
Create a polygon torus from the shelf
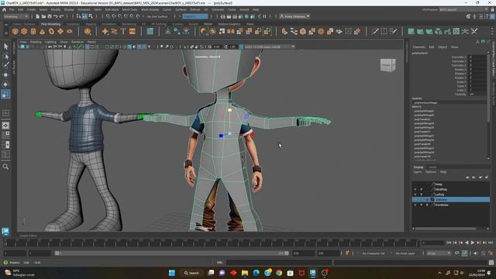(51, 31)
